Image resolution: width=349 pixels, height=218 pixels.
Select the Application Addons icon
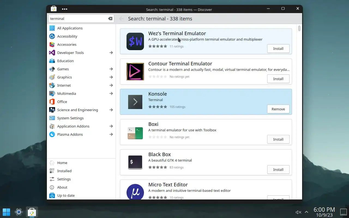coord(52,126)
